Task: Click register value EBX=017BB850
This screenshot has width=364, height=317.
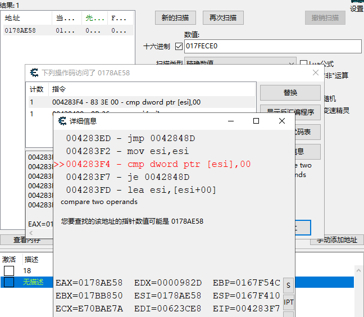Action: click(x=89, y=296)
